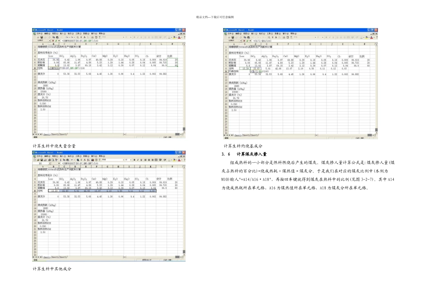Open 插入 menu in upper-right Excel window
Image resolution: width=430 pixels, height=304 pixels.
[x=254, y=33]
